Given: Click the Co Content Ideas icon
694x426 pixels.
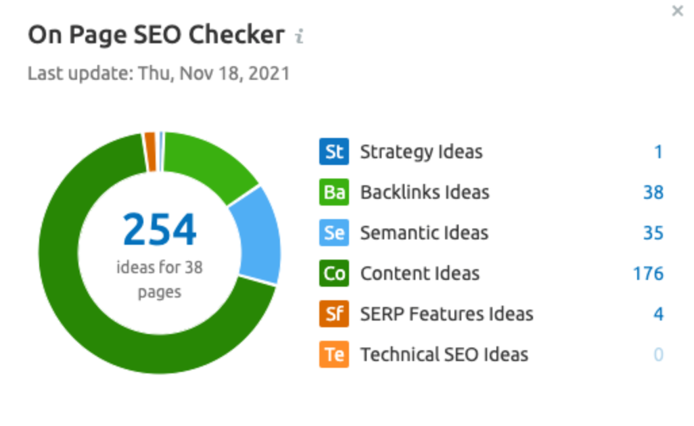Looking at the screenshot, I should point(333,273).
